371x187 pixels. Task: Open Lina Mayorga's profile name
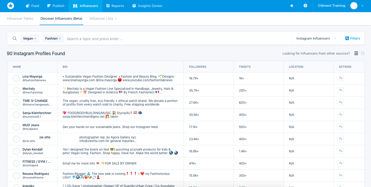pyautogui.click(x=32, y=77)
